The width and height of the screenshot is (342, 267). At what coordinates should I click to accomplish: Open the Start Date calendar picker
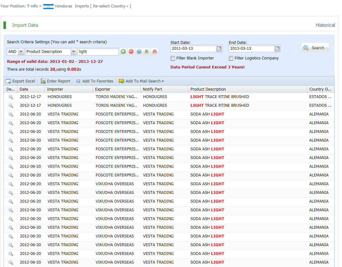[x=219, y=48]
